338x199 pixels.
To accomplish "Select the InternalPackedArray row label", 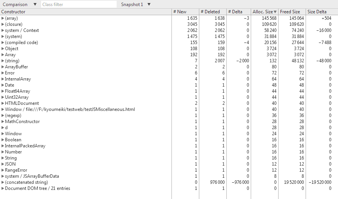I will pyautogui.click(x=25, y=146).
